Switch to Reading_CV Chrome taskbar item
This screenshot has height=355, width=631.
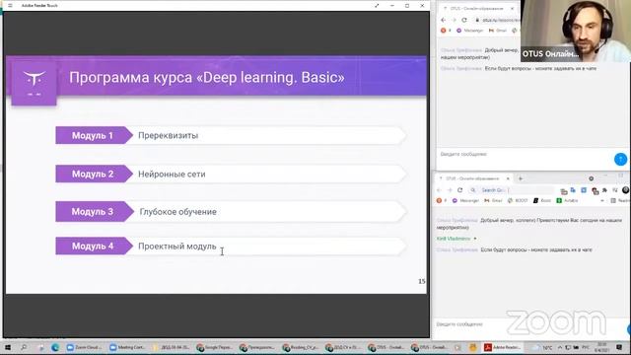301,347
